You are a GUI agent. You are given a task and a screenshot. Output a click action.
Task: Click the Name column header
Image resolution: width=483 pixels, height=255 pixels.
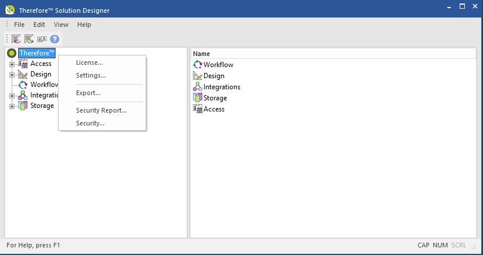(333, 54)
